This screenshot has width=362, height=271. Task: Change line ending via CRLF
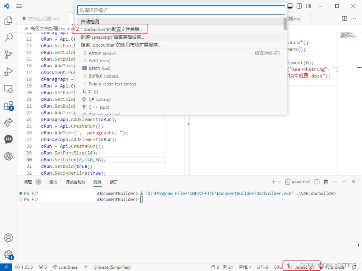[278, 267]
